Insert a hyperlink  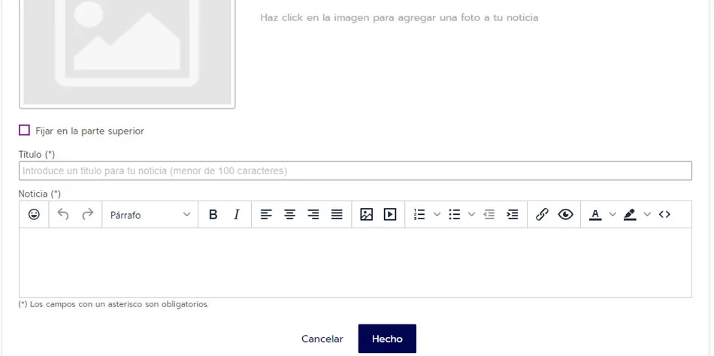click(542, 215)
